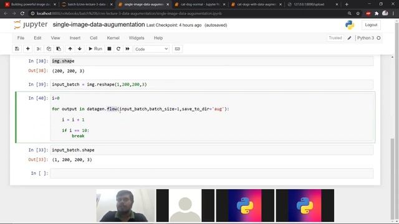Screen dimensions: 399x224
Task: Restart kernel and run all fast-forward icon
Action: pos(127,49)
